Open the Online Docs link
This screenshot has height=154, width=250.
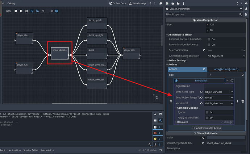pyautogui.click(x=118, y=3)
